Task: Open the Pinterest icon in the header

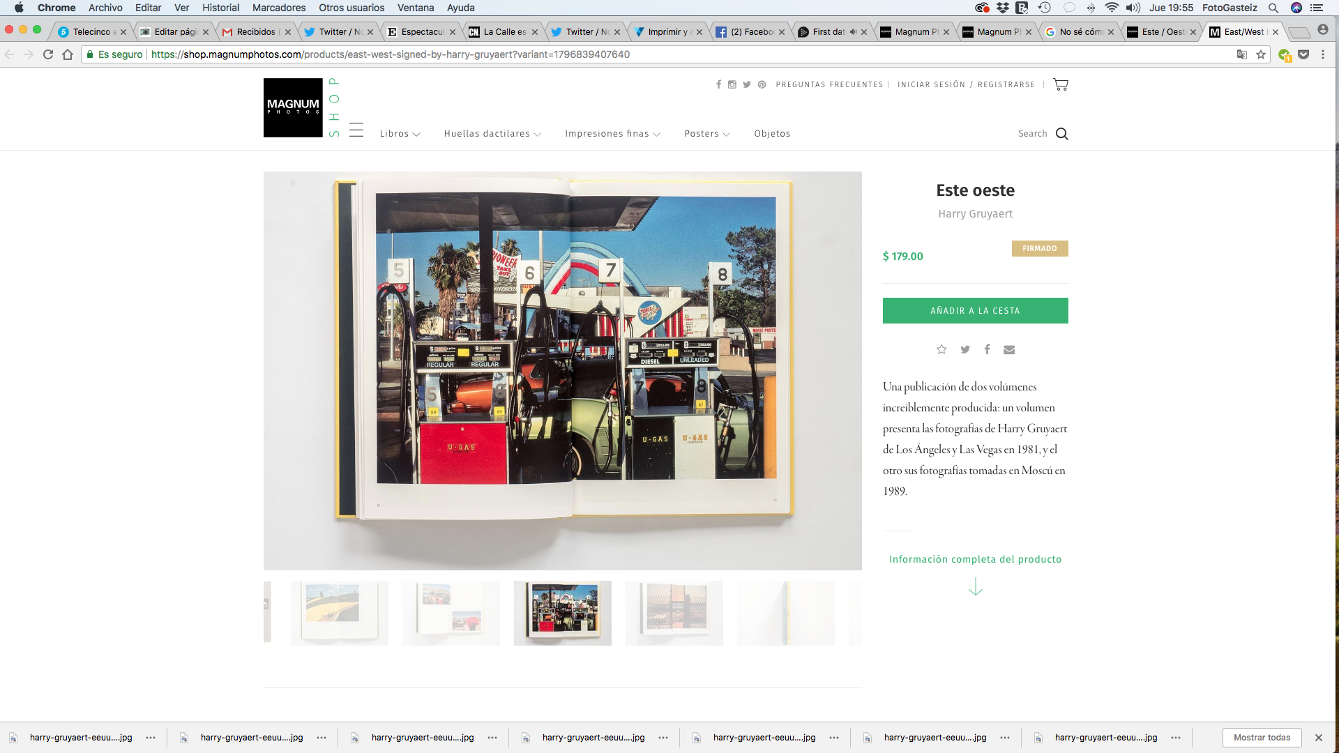Action: pos(762,84)
